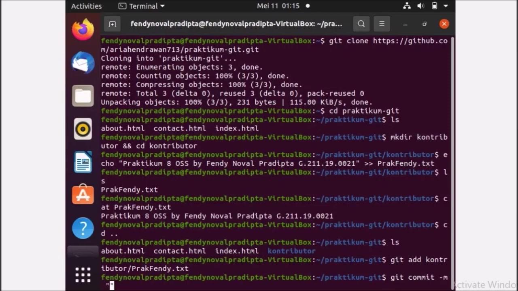Open Firefox from the dock
Image resolution: width=518 pixels, height=291 pixels.
[83, 30]
